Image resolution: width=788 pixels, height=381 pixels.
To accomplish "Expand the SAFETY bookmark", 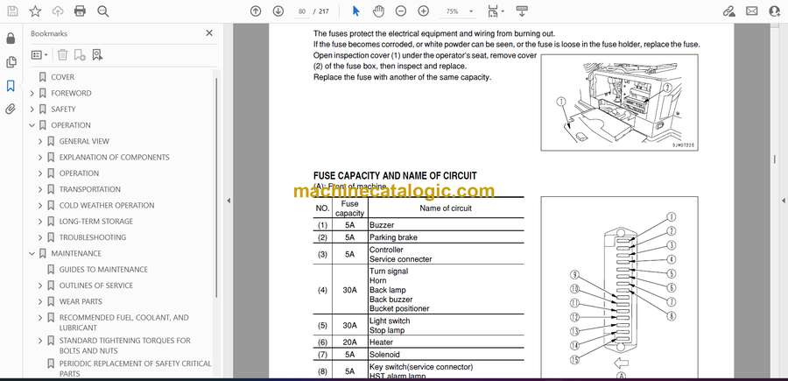I will [x=32, y=109].
